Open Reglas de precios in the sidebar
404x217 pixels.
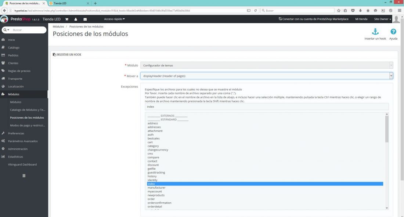(19, 71)
